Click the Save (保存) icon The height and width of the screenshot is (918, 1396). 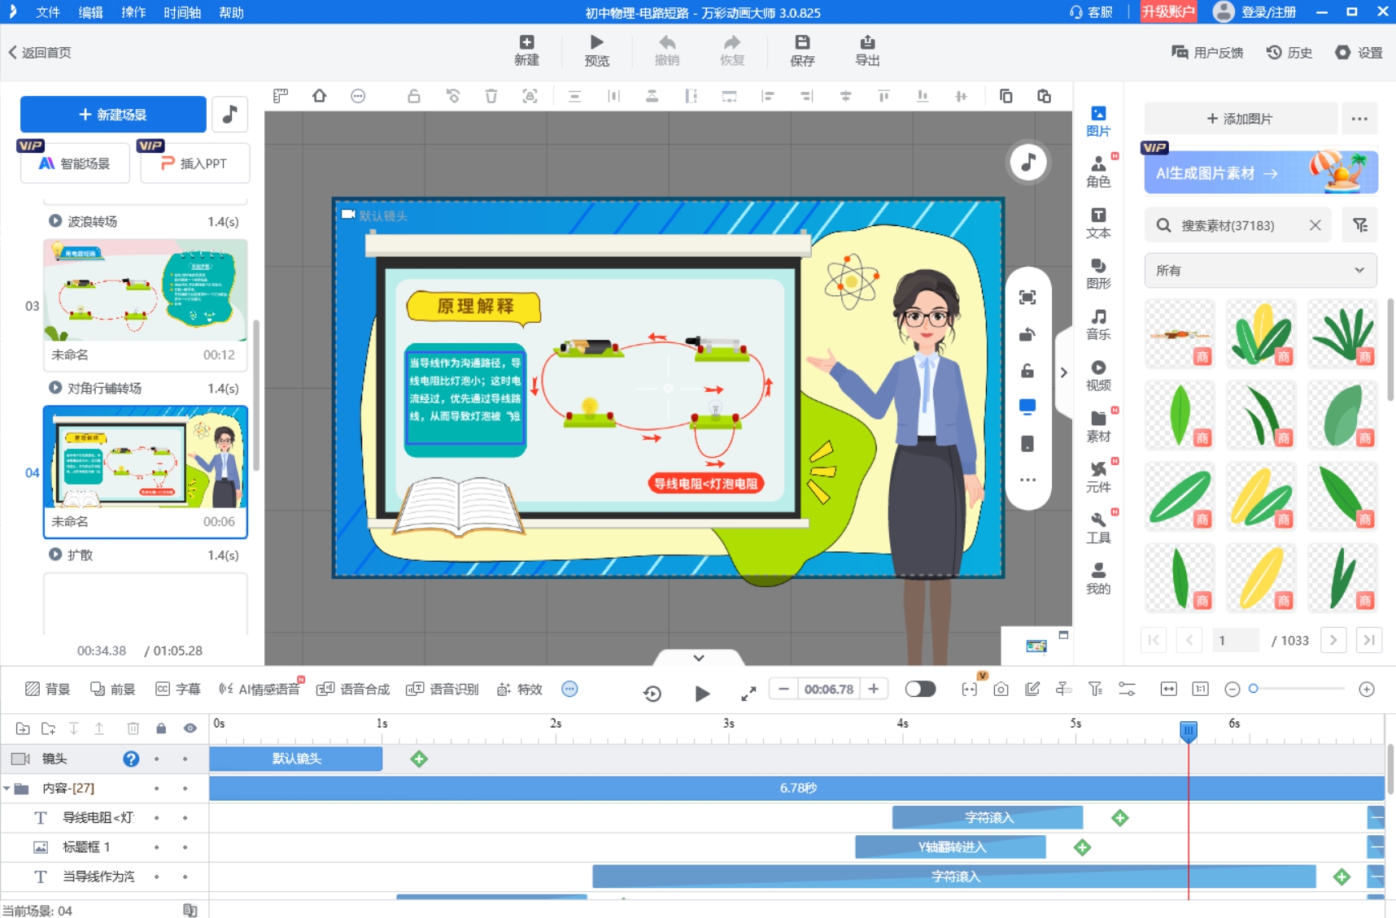pos(802,43)
